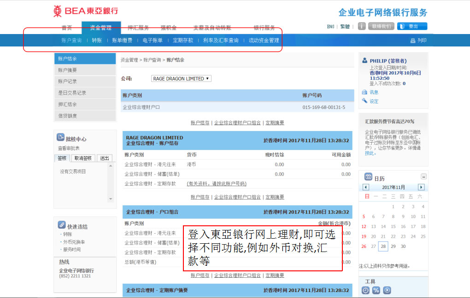This screenshot has height=298, width=470.
Task: Click the 登出 logout button
Action: click(412, 26)
